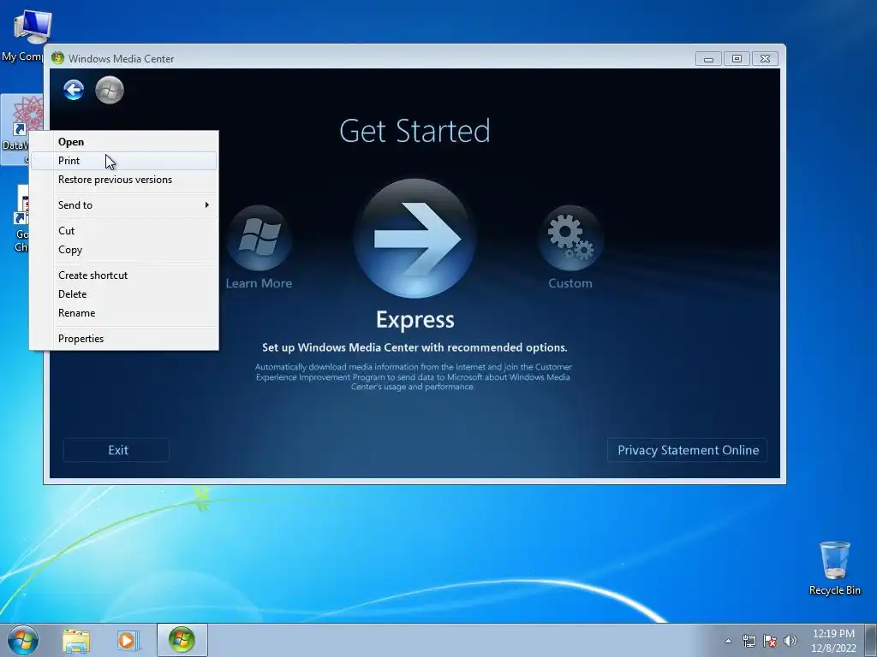
Task: Click the Custom label
Action: (570, 283)
